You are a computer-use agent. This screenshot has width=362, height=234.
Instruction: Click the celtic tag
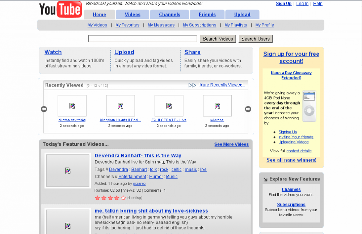point(176,169)
